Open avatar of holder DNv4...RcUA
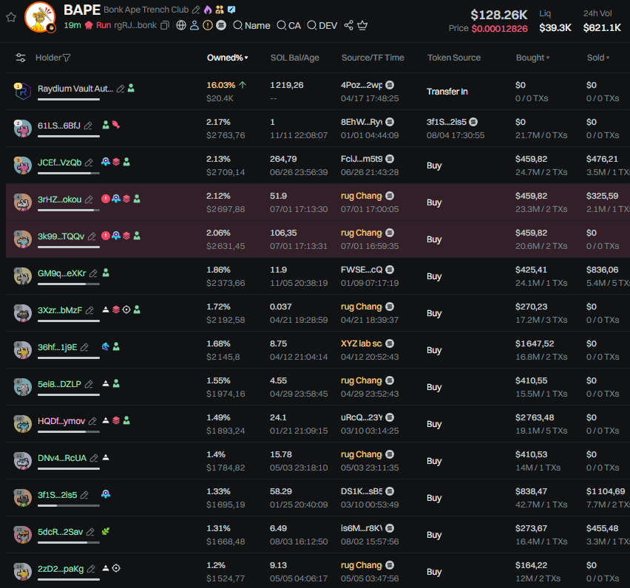Screen dimensions: 630x588 coord(22,461)
